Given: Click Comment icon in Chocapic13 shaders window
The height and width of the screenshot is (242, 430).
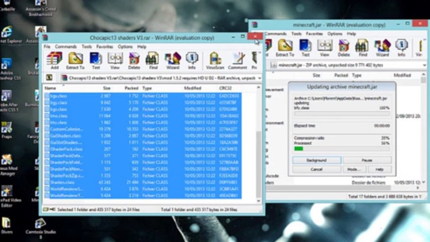Looking at the screenshot, I should coord(237,61).
